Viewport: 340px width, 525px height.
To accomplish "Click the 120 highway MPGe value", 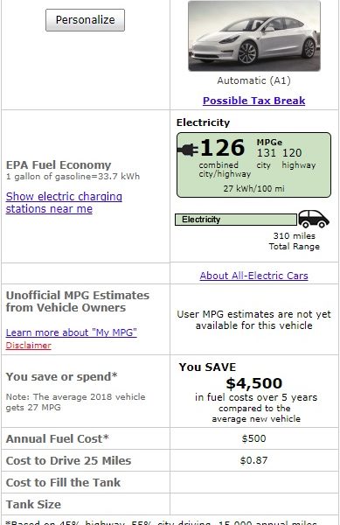I will 292,153.
